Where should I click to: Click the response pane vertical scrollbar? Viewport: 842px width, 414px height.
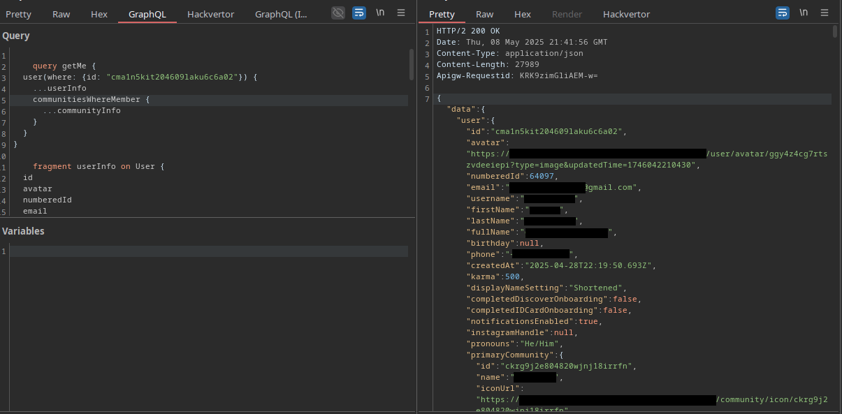coord(834,31)
